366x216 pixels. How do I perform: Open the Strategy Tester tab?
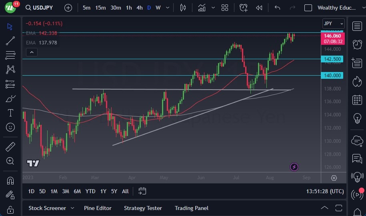pyautogui.click(x=143, y=208)
